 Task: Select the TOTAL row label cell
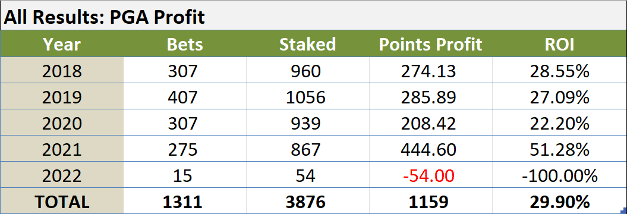[x=62, y=202]
